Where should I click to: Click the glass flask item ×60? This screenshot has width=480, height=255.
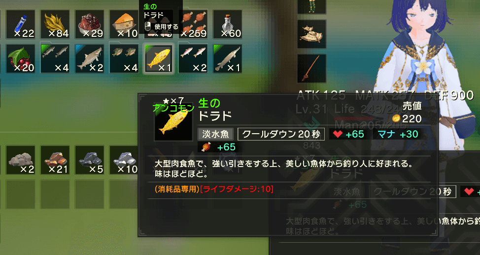(x=228, y=25)
